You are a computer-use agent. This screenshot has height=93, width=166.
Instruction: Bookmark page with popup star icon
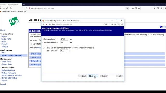(x=118, y=24)
